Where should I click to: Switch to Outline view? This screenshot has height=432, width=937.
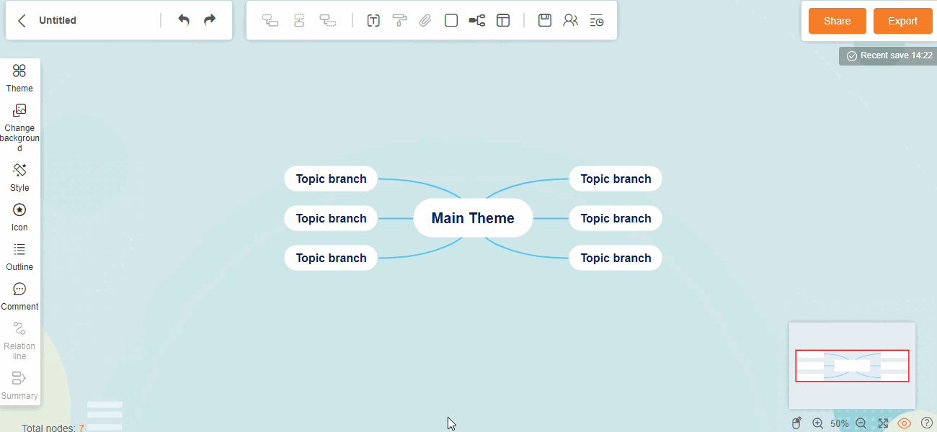(x=19, y=256)
